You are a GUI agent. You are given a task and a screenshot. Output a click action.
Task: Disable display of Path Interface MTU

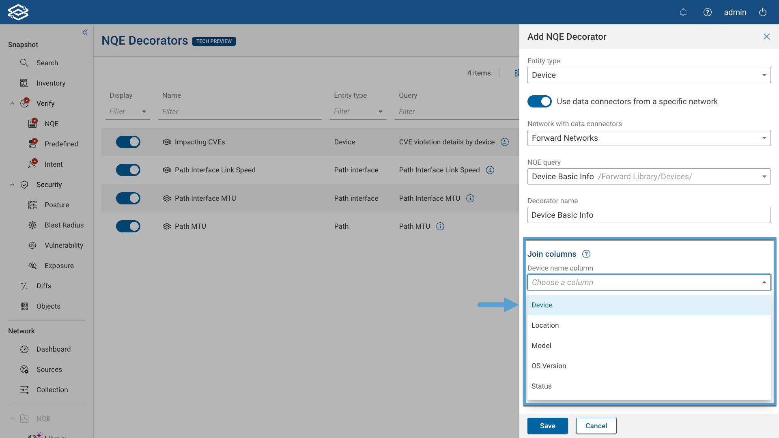pyautogui.click(x=128, y=198)
